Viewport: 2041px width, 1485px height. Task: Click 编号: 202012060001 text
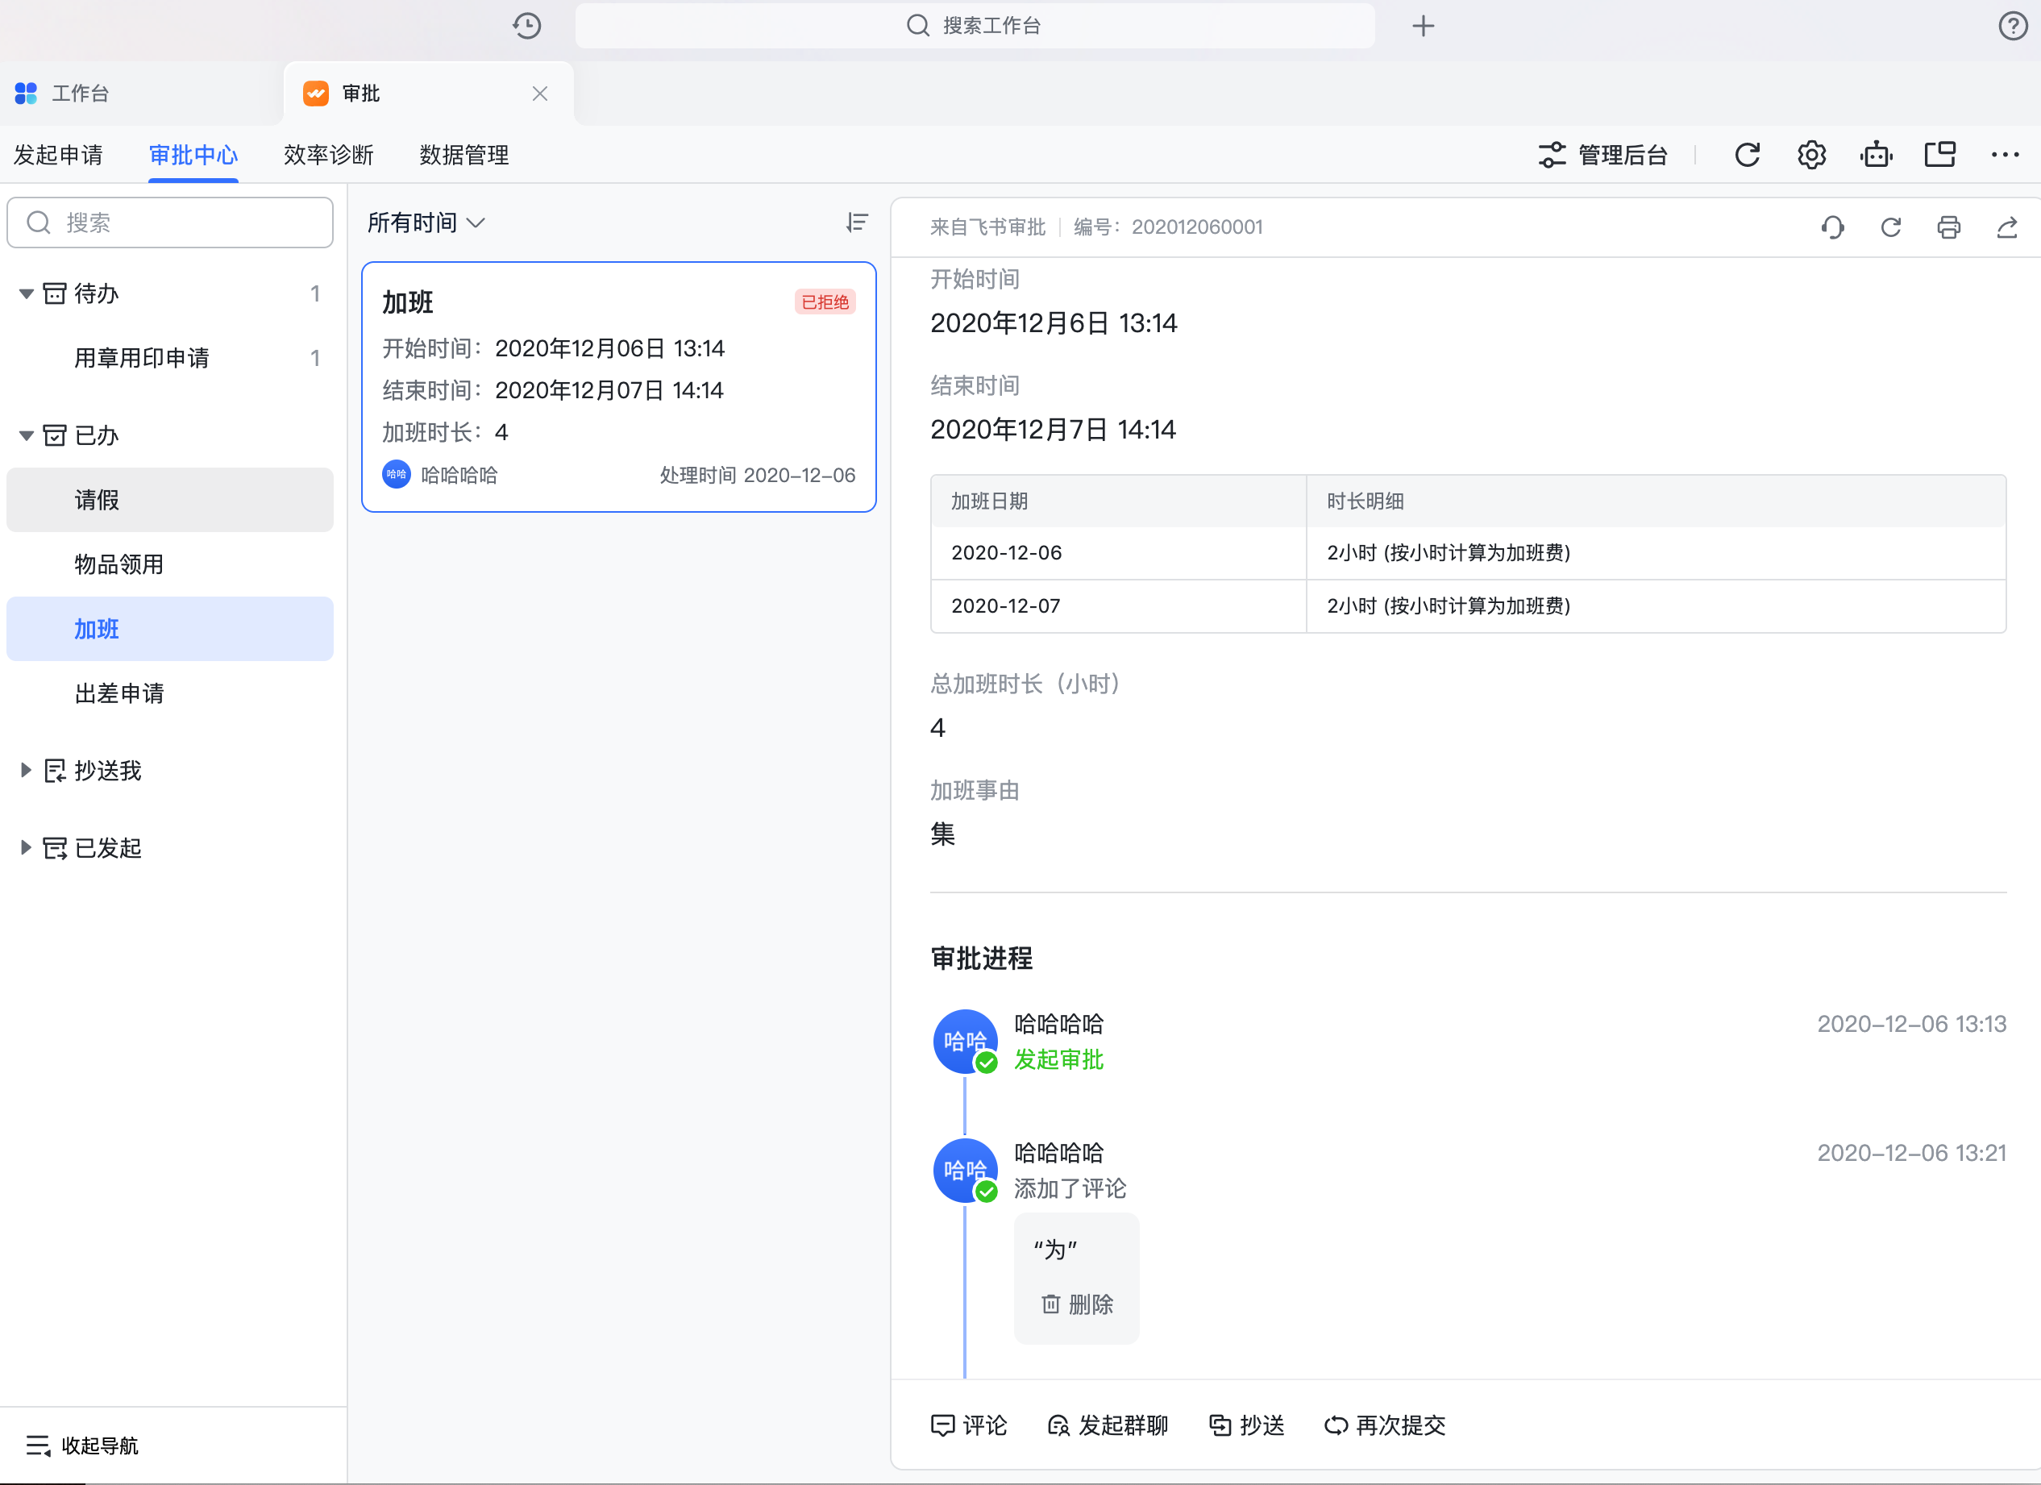[x=1168, y=227]
